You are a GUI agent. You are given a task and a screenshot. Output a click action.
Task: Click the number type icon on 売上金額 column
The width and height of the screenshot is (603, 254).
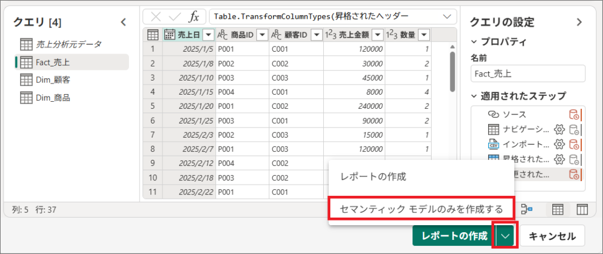click(332, 35)
